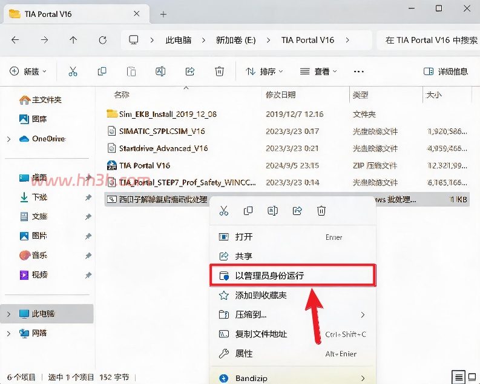Click the Cut icon in the toolbar
This screenshot has width=480, height=384.
(73, 71)
